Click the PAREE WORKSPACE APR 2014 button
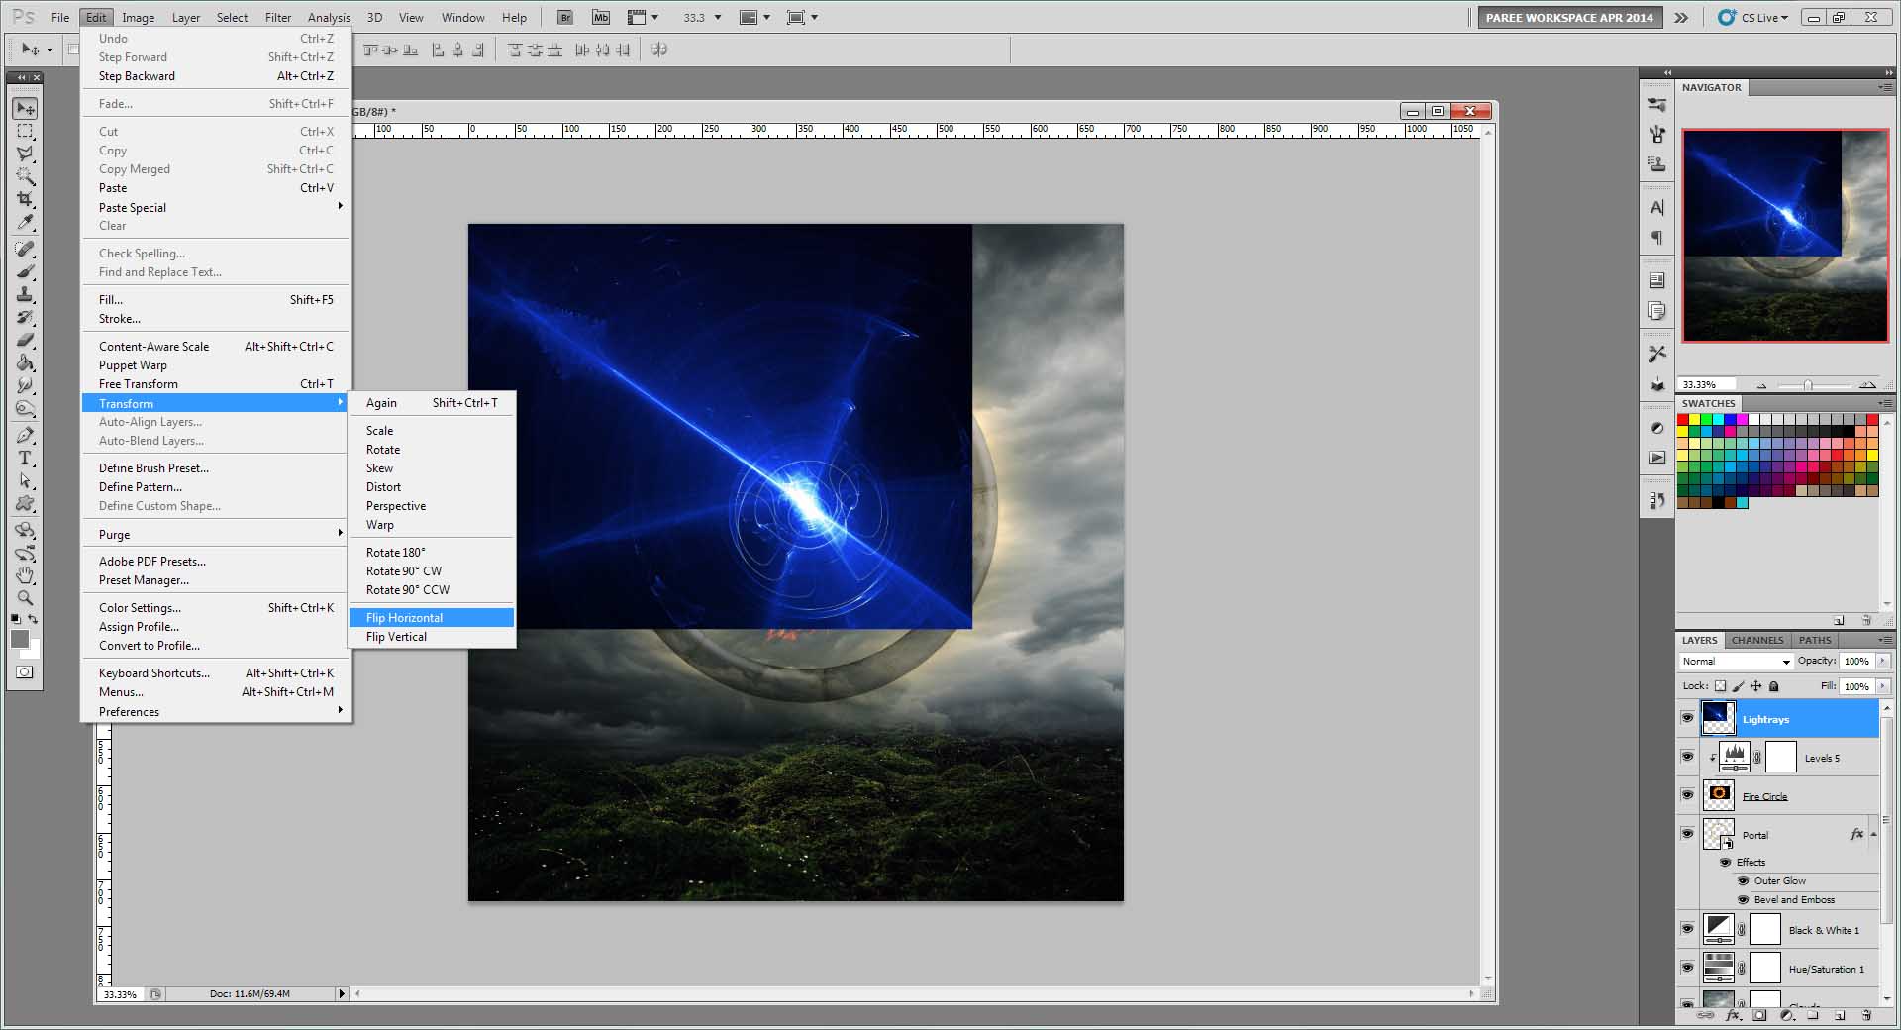This screenshot has width=1901, height=1030. 1569,17
